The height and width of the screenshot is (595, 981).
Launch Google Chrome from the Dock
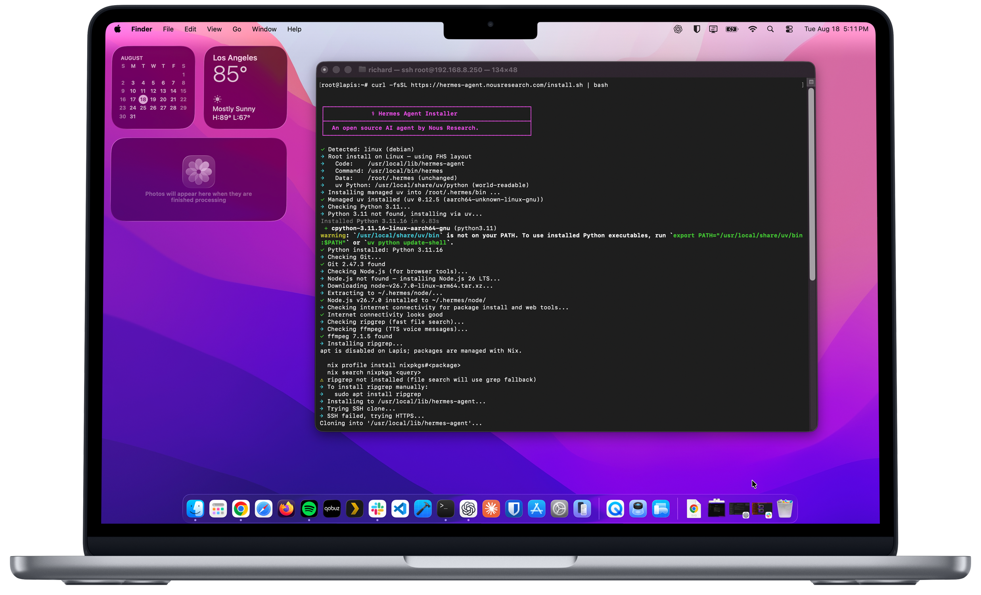pos(241,509)
